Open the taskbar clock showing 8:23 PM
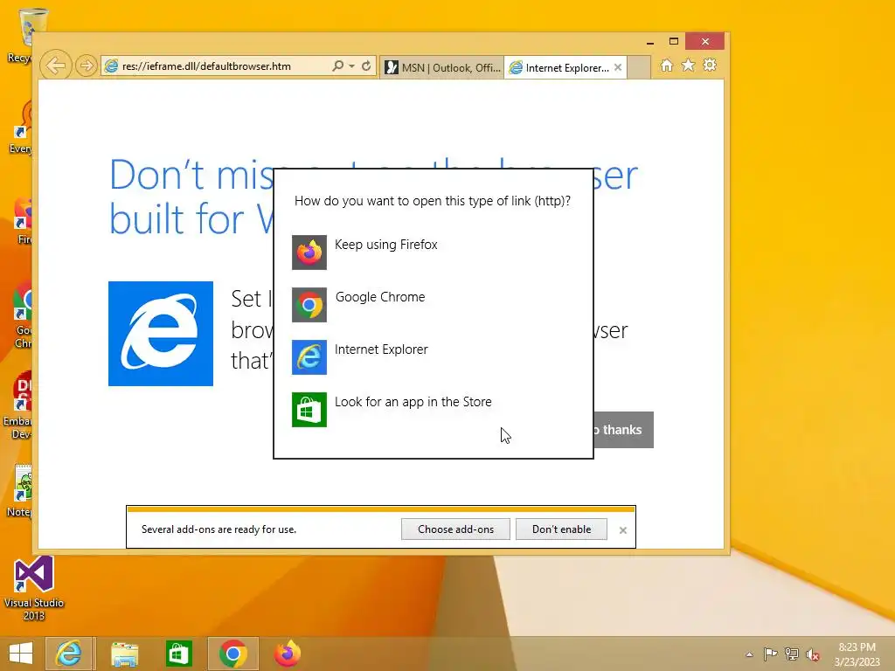The width and height of the screenshot is (895, 671). (x=857, y=654)
